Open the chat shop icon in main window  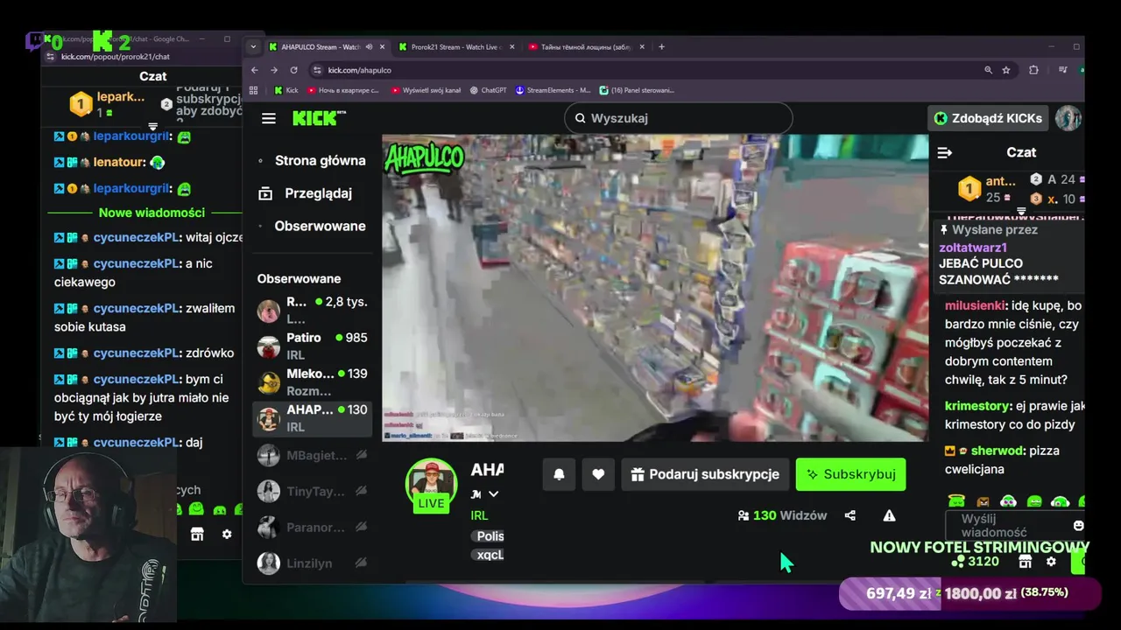click(1025, 562)
